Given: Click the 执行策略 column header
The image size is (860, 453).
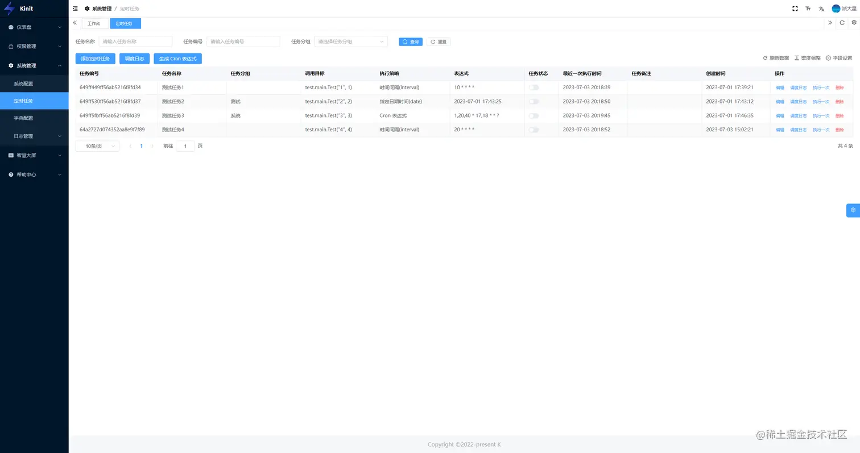Looking at the screenshot, I should pyautogui.click(x=389, y=73).
